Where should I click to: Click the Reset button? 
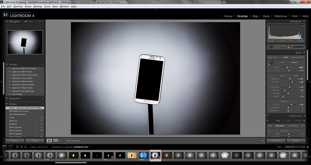[x=296, y=141]
